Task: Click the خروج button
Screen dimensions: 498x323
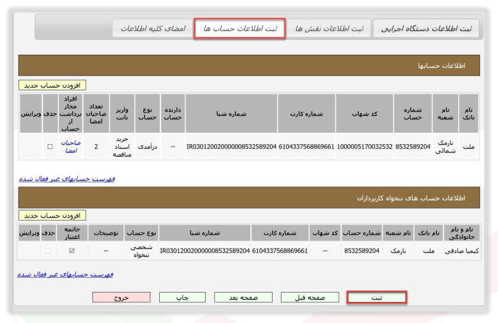Action: 121,297
